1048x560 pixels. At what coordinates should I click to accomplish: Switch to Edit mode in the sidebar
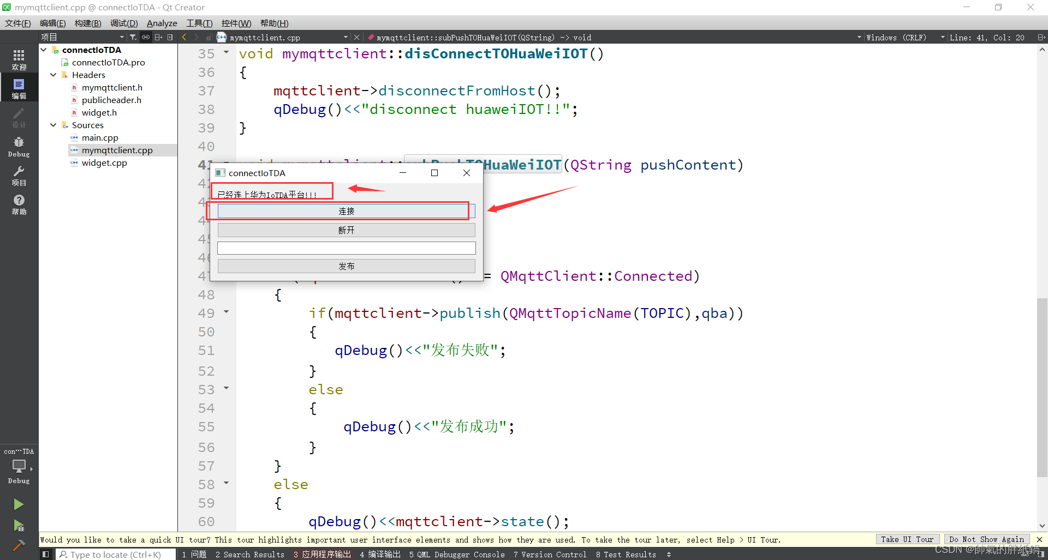19,89
